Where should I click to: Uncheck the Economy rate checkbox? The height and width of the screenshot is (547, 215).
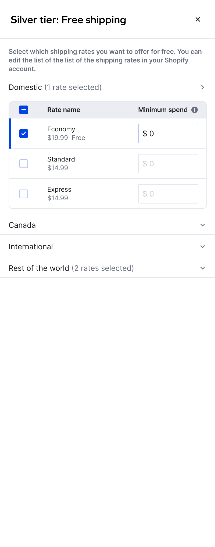tap(24, 134)
